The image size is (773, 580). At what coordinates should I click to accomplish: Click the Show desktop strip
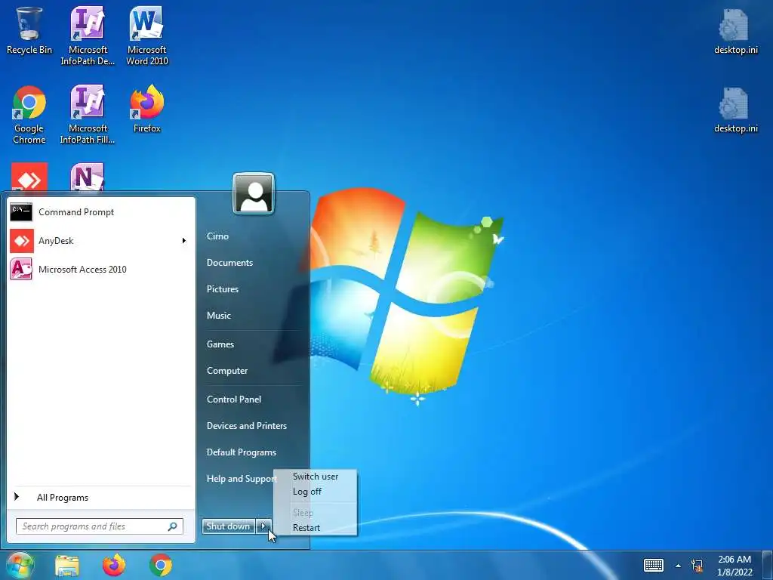[768, 565]
